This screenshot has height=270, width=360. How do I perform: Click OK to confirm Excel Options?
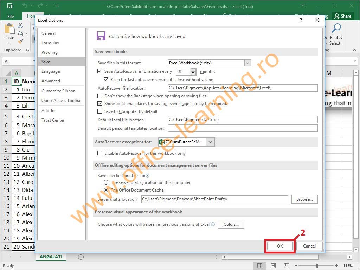pos(280,246)
